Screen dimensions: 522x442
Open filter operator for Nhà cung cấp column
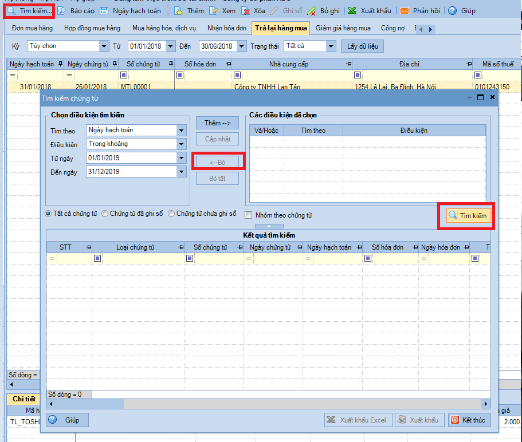click(x=237, y=75)
